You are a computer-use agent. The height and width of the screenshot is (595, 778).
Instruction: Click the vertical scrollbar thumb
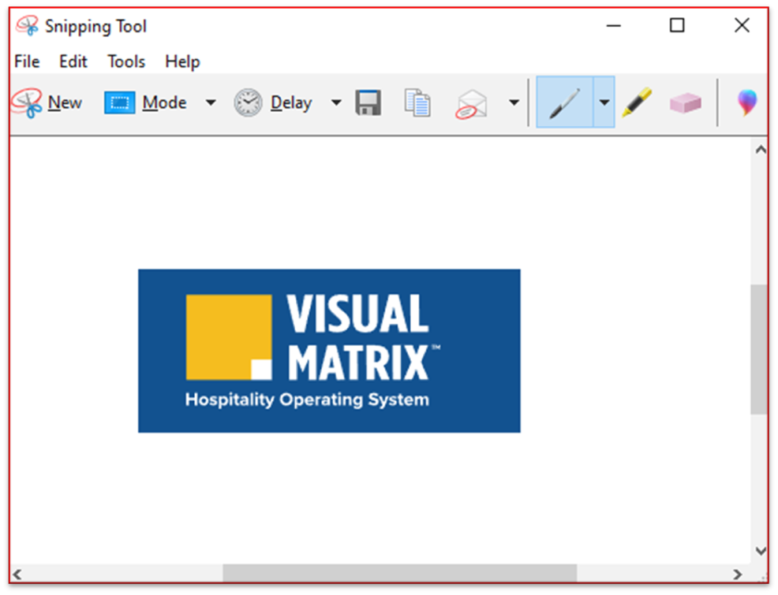tap(759, 349)
